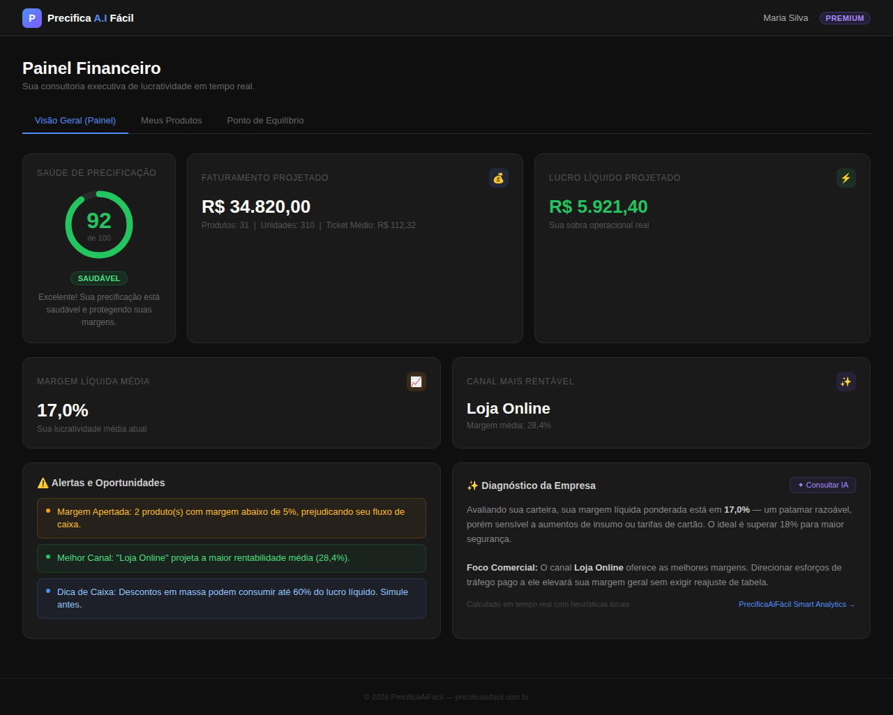Screen dimensions: 893x715
Task: Click the sparkles icon on Canal Mais Rentável card
Action: (x=846, y=382)
